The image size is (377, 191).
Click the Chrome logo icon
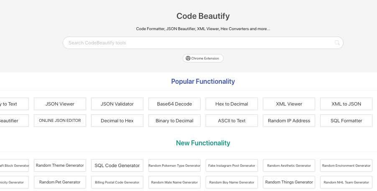point(188,58)
